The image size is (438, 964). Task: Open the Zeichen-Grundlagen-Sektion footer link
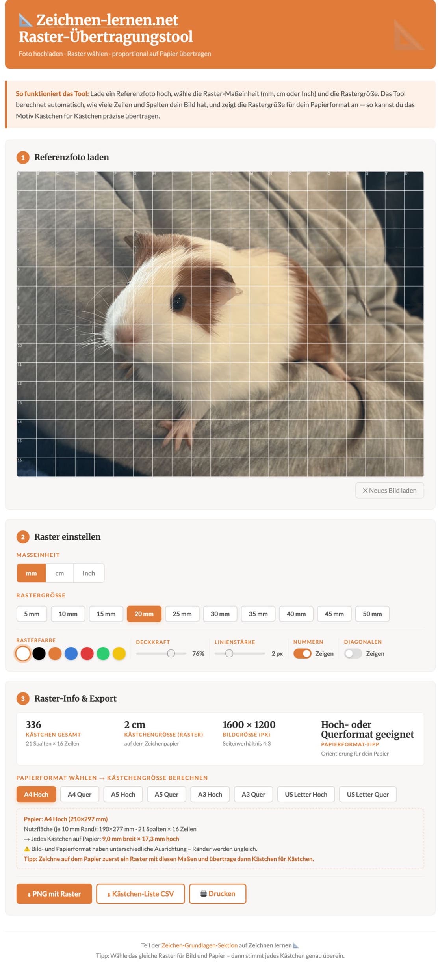coord(199,945)
